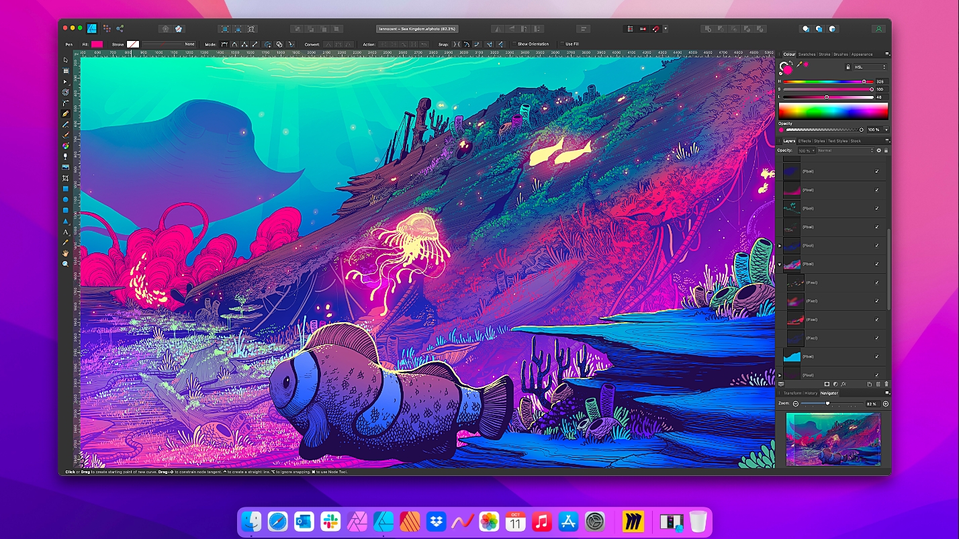Select the Triangle shape tool
This screenshot has height=539, width=959.
tap(66, 221)
